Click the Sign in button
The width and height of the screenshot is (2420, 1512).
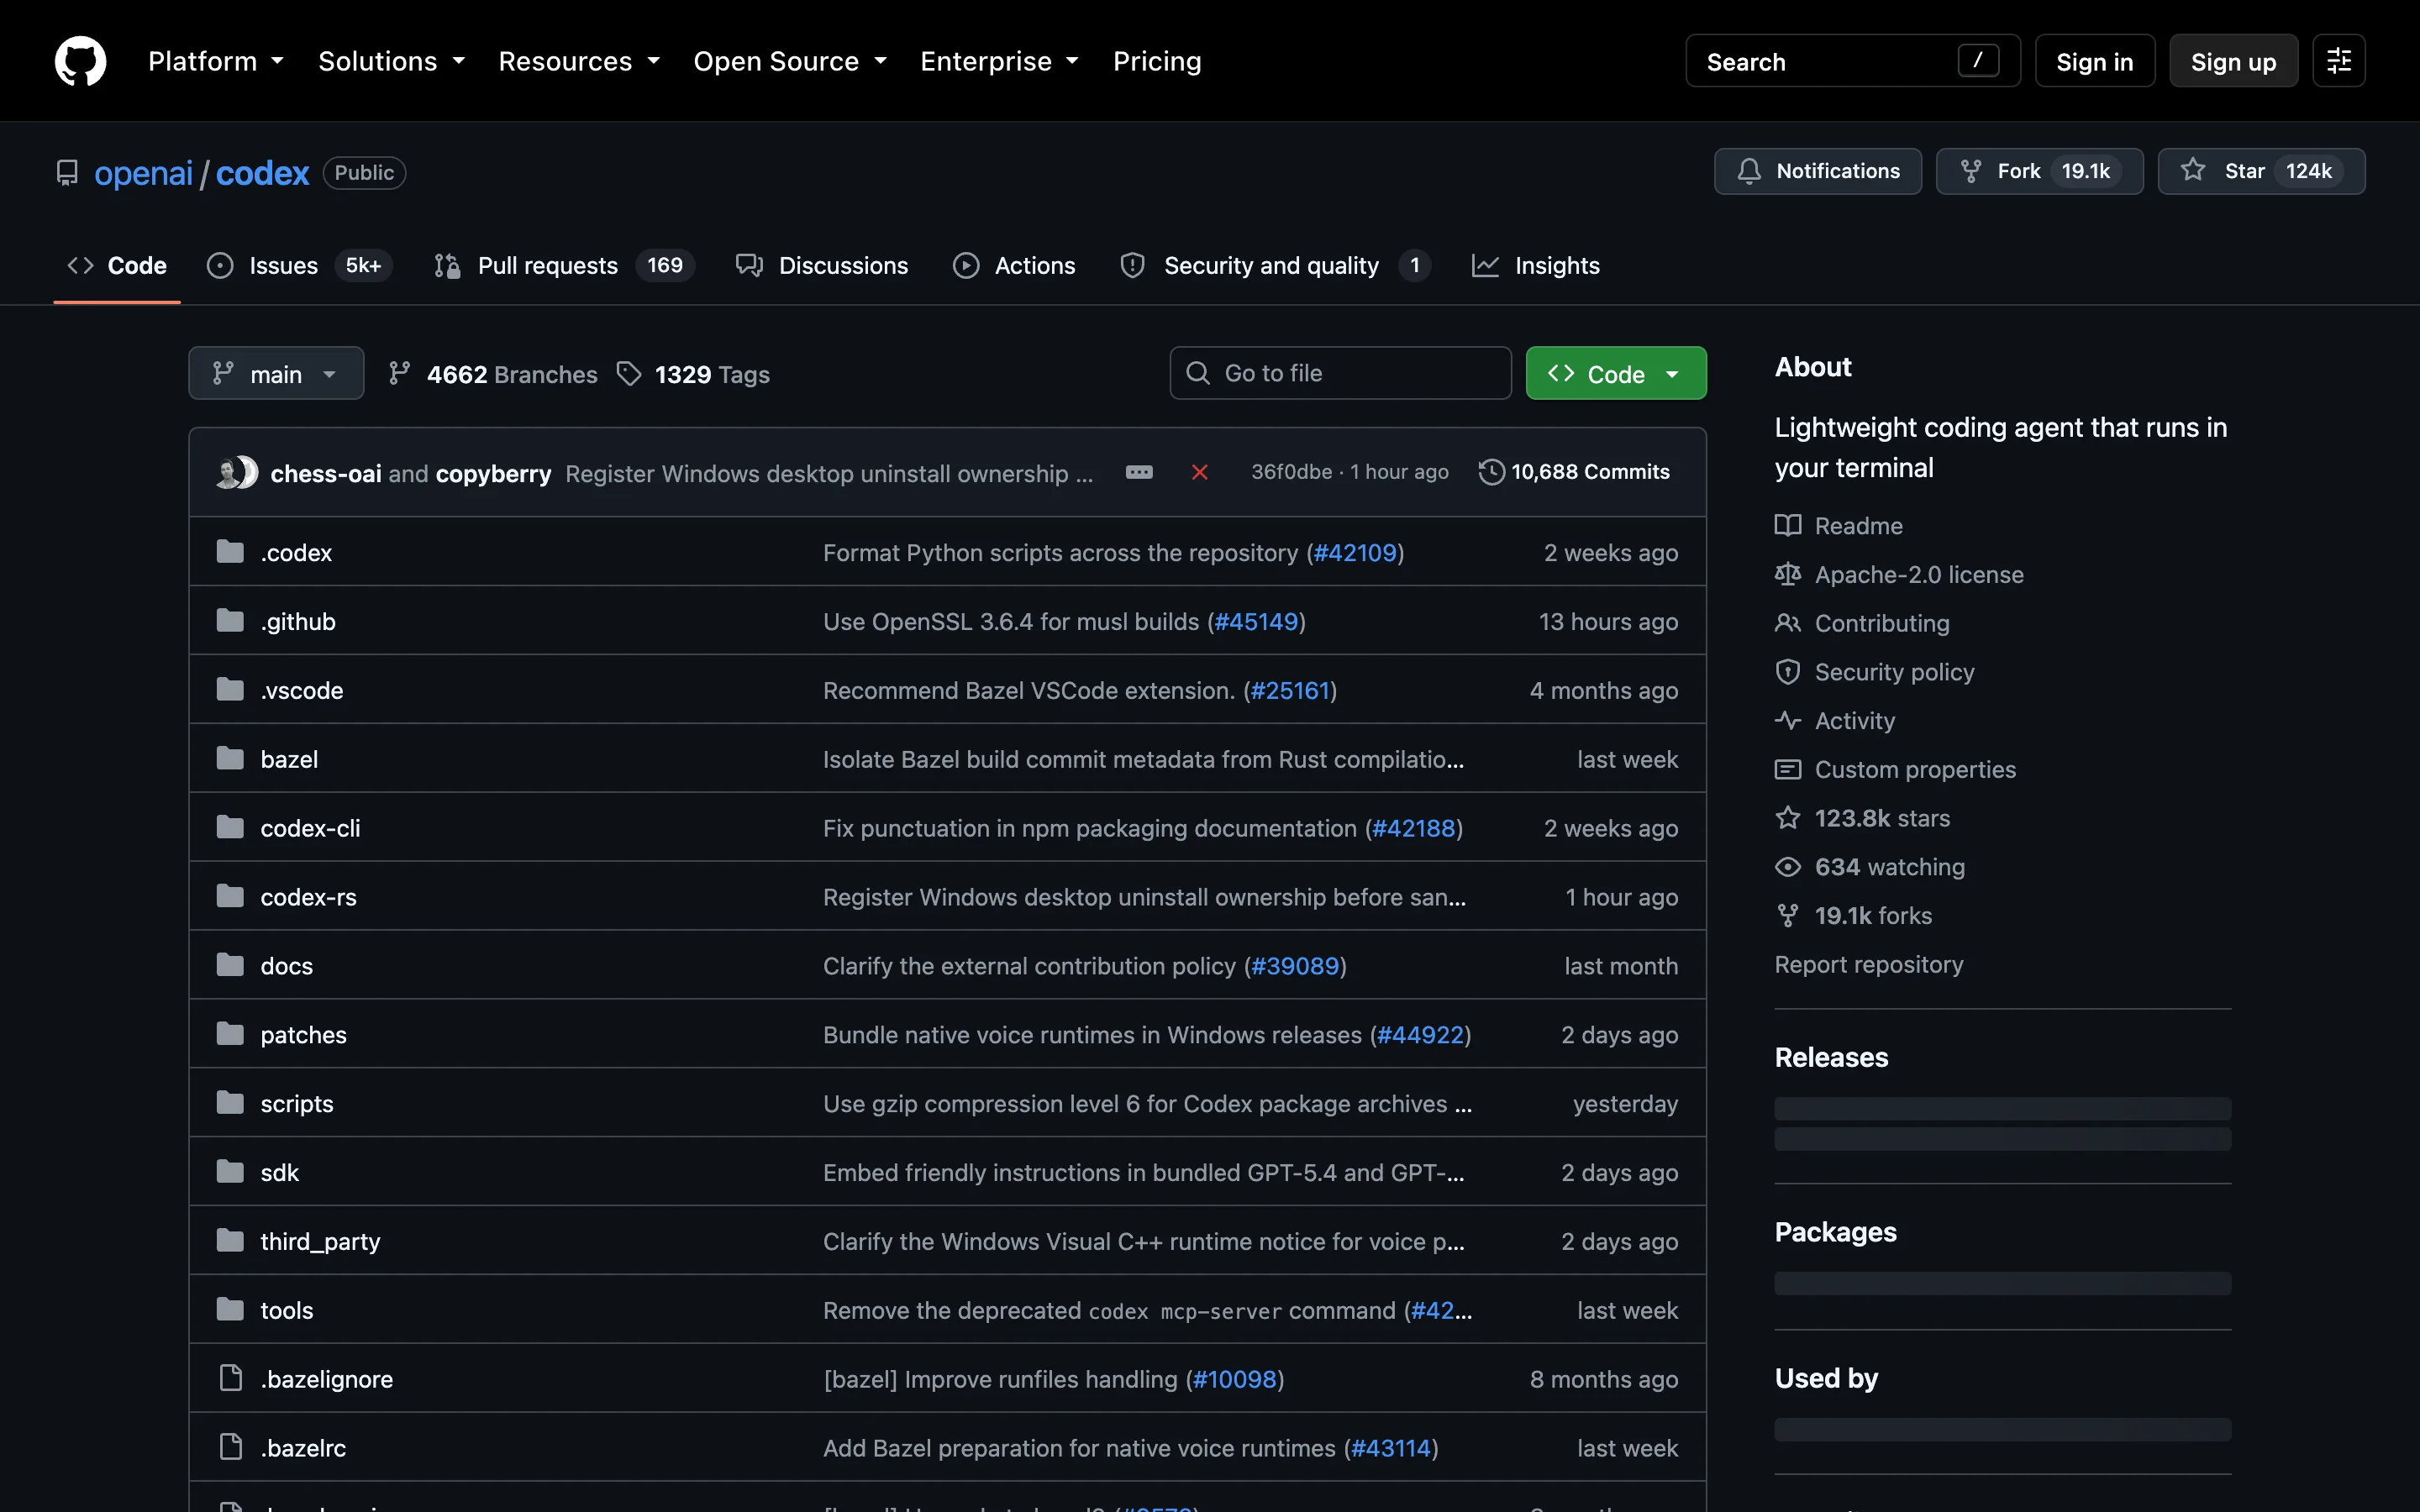pyautogui.click(x=2094, y=61)
